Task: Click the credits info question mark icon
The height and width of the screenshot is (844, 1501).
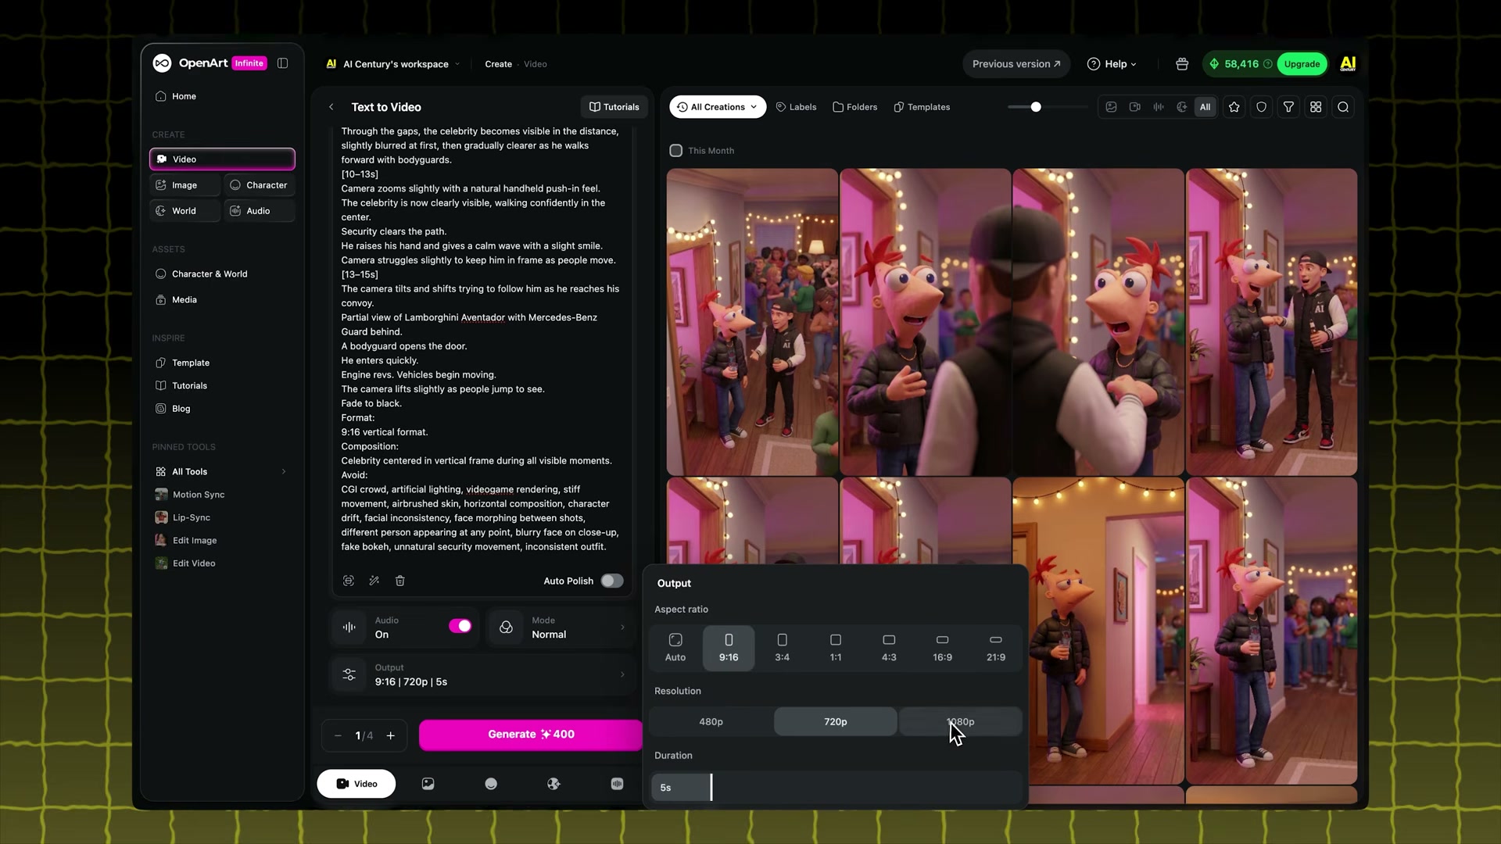Action: [1268, 64]
